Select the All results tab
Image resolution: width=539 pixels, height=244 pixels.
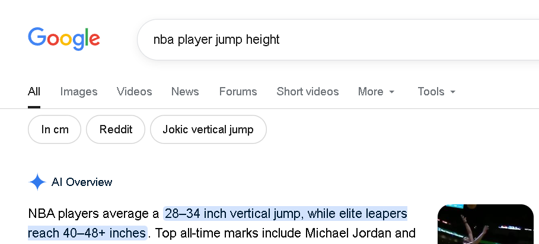(x=34, y=92)
